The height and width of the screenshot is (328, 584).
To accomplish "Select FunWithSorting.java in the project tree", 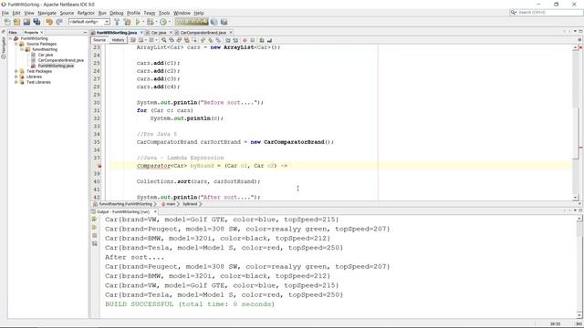I will coord(56,66).
